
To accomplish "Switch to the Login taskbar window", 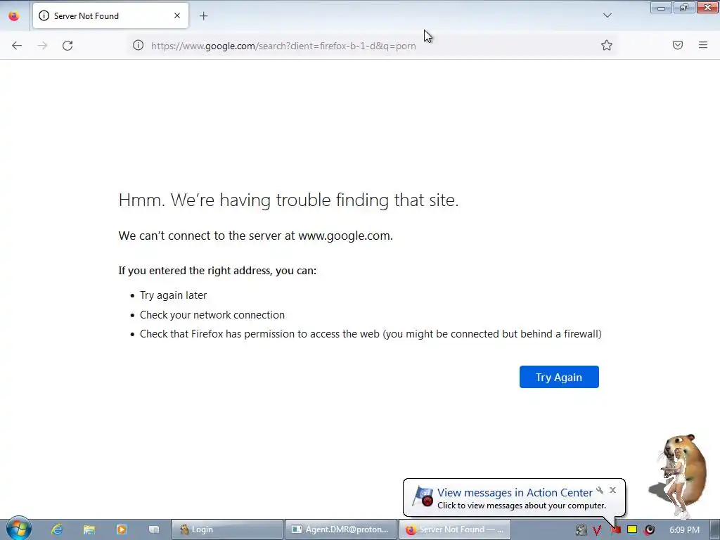I will click(x=227, y=529).
